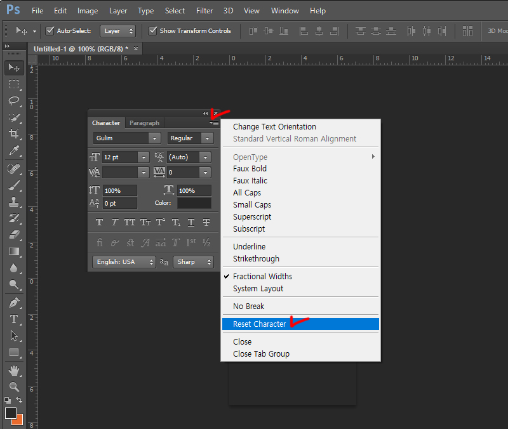
Task: Select the Rectangle shape tool
Action: pyautogui.click(x=14, y=352)
